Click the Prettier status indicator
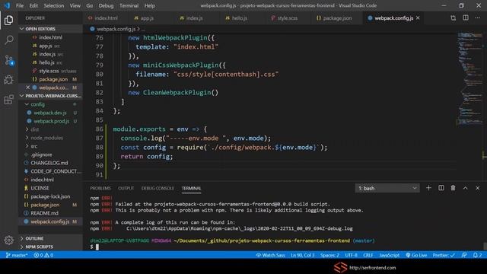487x274 pixels. [x=444, y=255]
